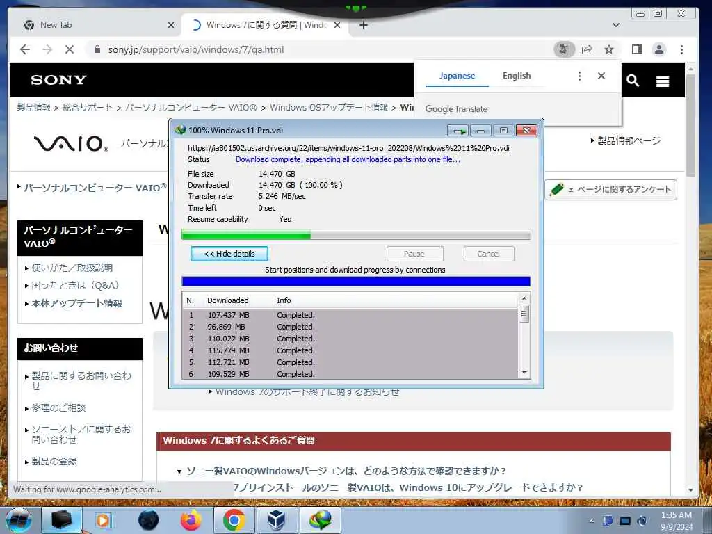
Task: Click connections list scroll up arrow
Action: pos(524,298)
